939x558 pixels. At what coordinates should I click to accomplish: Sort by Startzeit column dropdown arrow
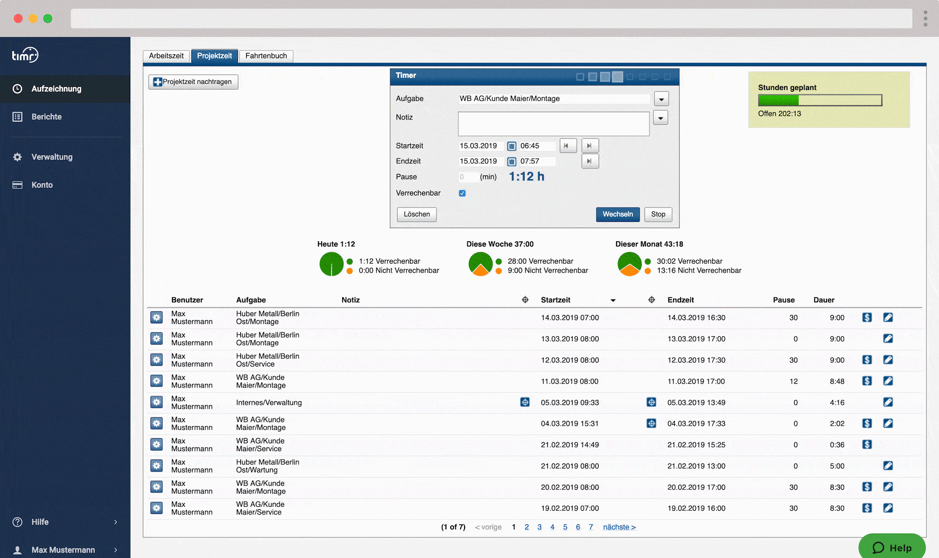click(613, 301)
